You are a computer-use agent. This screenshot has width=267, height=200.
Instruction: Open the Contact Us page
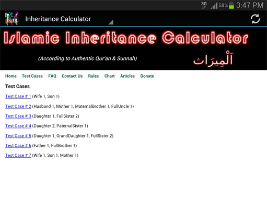tap(72, 76)
